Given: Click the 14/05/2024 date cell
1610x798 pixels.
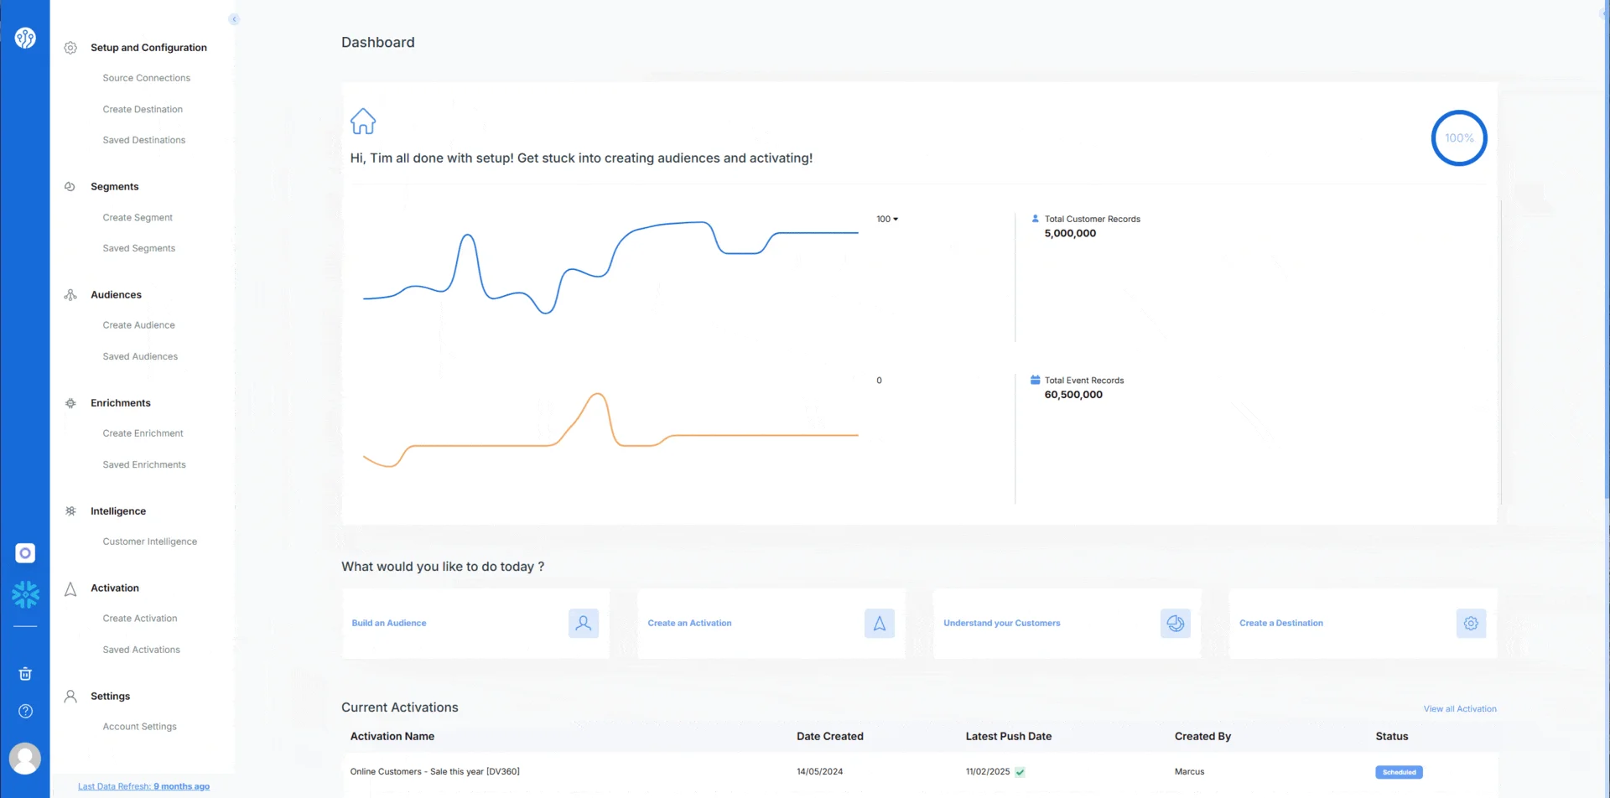Looking at the screenshot, I should (x=819, y=771).
